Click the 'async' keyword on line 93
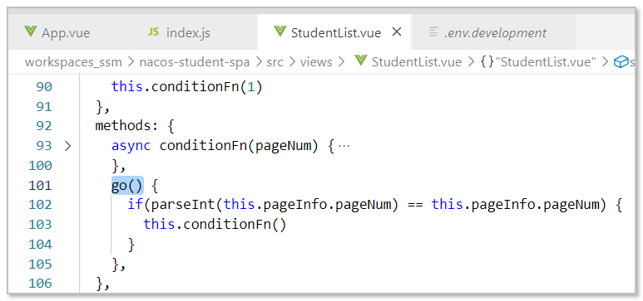The width and height of the screenshot is (643, 301). (131, 146)
